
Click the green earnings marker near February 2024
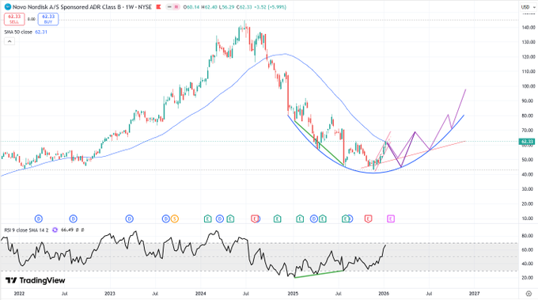(x=207, y=218)
